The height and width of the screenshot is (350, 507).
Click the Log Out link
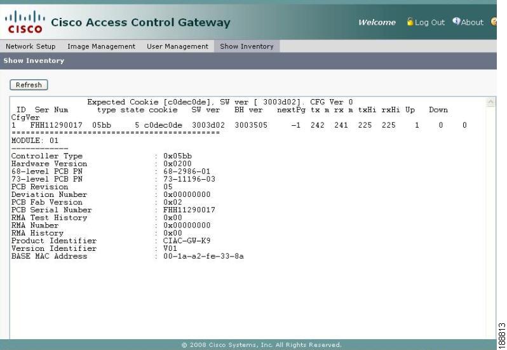click(x=429, y=22)
